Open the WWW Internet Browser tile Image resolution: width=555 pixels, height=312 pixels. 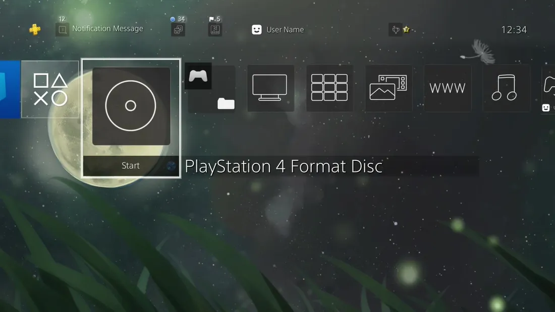coord(448,88)
